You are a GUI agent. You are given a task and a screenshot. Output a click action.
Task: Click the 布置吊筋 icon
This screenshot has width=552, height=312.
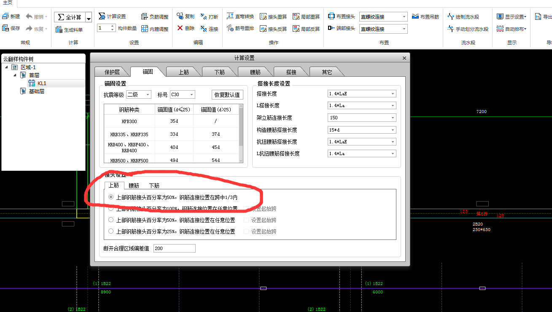pos(415,16)
